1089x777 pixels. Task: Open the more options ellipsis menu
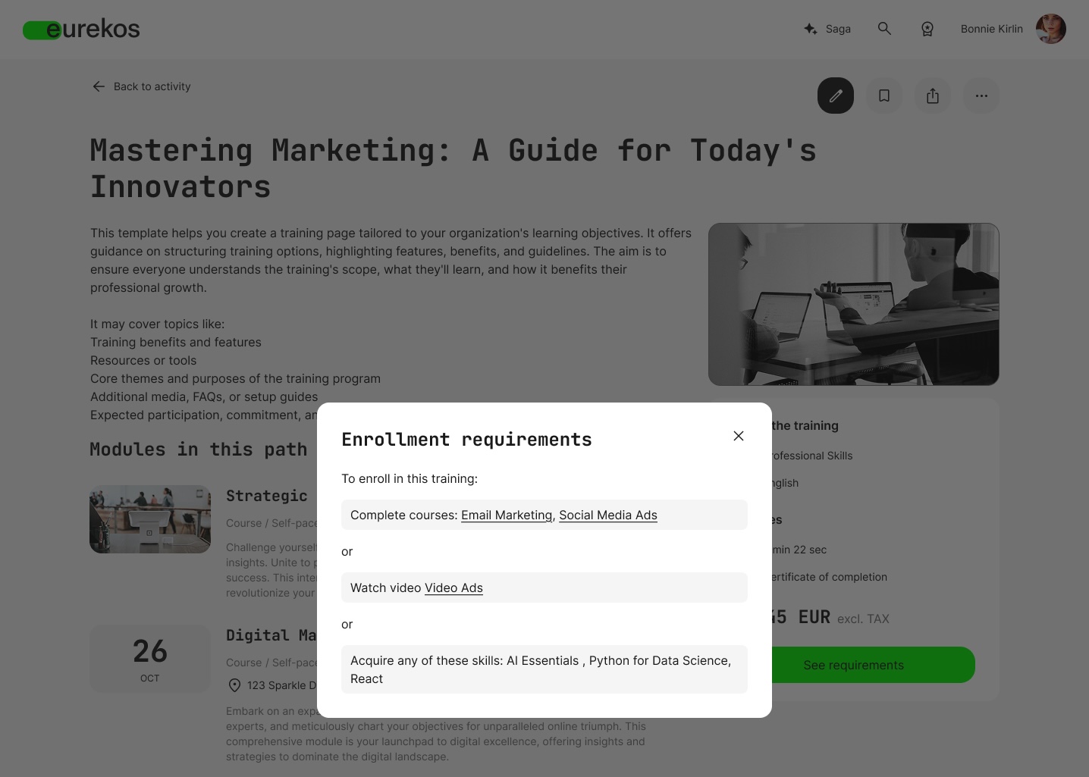click(x=981, y=96)
